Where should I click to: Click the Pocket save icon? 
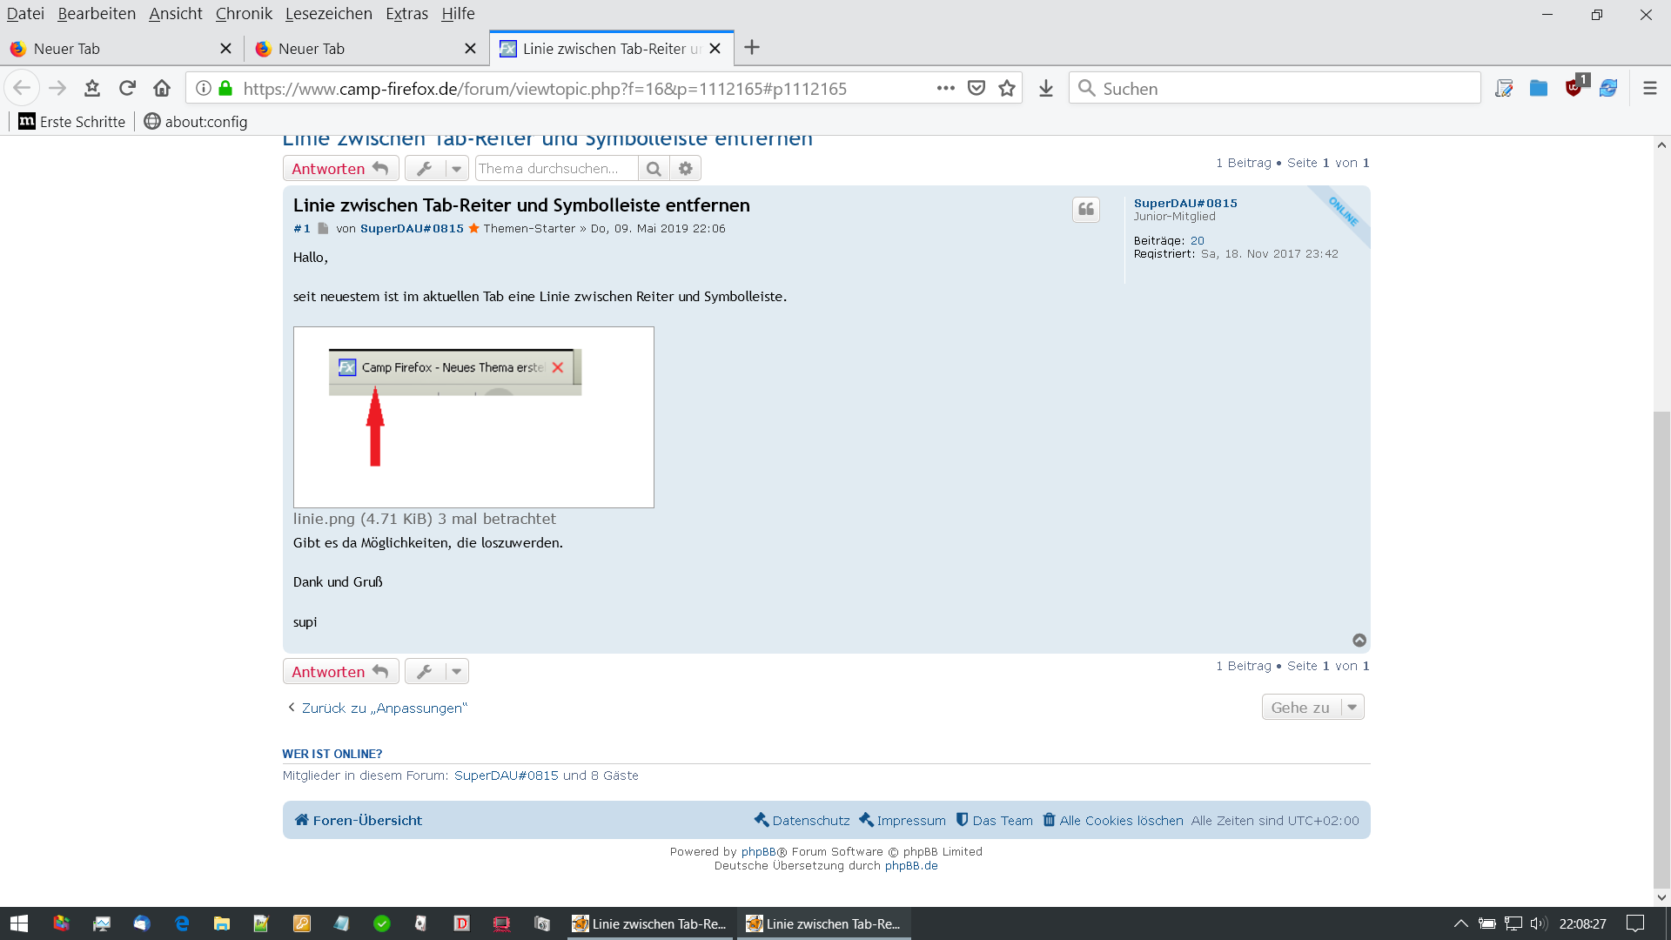[x=976, y=88]
